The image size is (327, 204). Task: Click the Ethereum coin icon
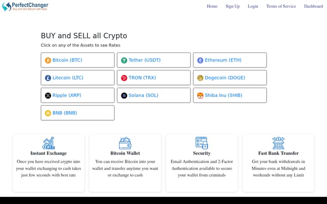click(200, 60)
